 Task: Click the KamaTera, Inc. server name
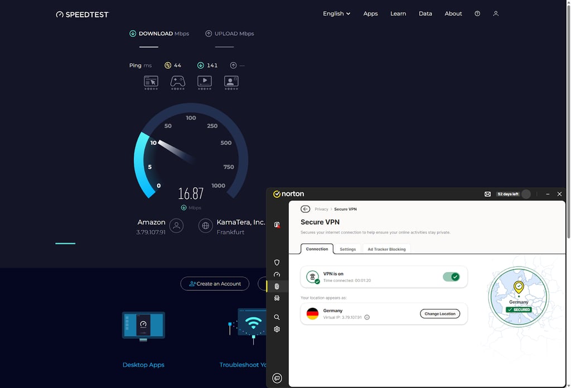[x=241, y=222]
